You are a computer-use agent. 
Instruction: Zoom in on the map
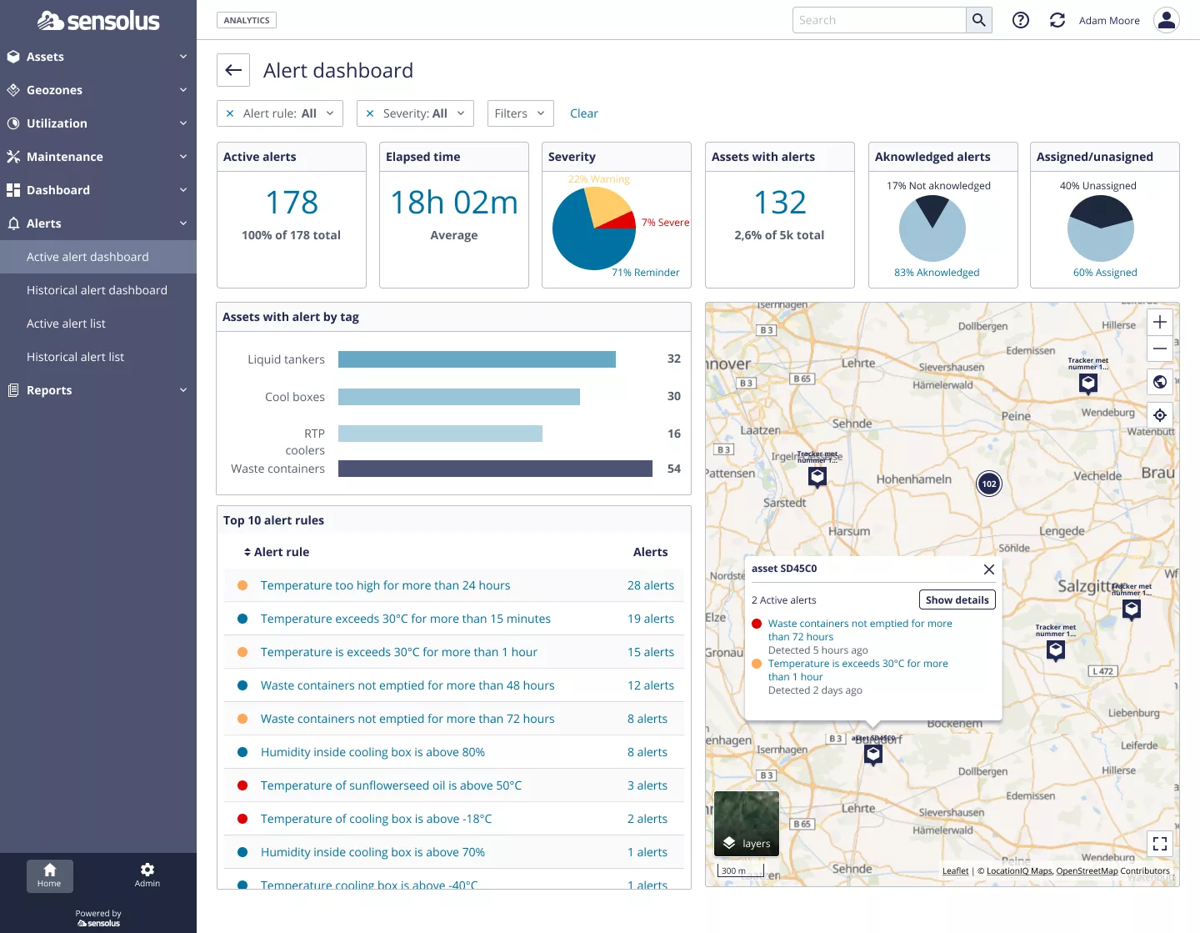coord(1159,322)
